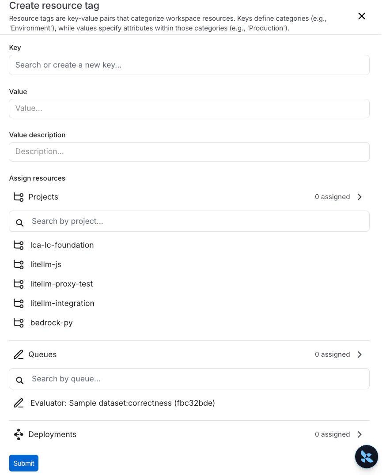The image size is (382, 475).
Task: Click the magnifier icon in project search bar
Action: (19, 223)
